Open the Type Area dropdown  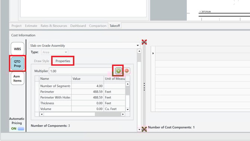tap(55, 52)
